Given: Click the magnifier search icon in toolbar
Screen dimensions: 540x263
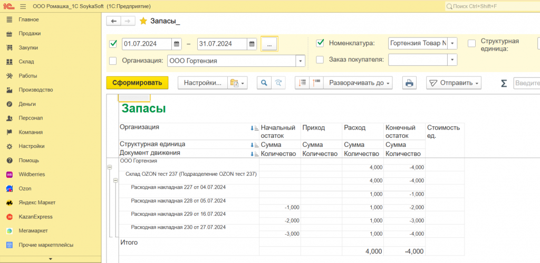Looking at the screenshot, I should coord(264,83).
